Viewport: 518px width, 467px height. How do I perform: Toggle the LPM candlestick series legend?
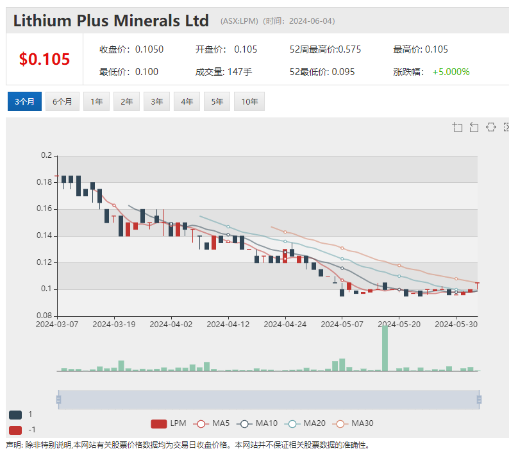(169, 424)
